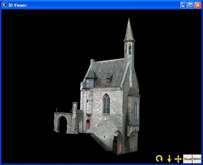Click the 3D Viewer title bar icon
The image size is (203, 165).
tap(4, 5)
